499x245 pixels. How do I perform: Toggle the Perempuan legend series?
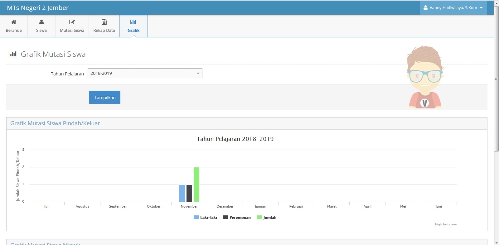[x=237, y=218]
